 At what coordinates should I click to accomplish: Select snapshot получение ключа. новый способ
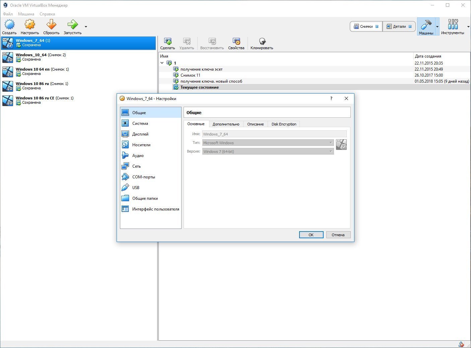[211, 81]
